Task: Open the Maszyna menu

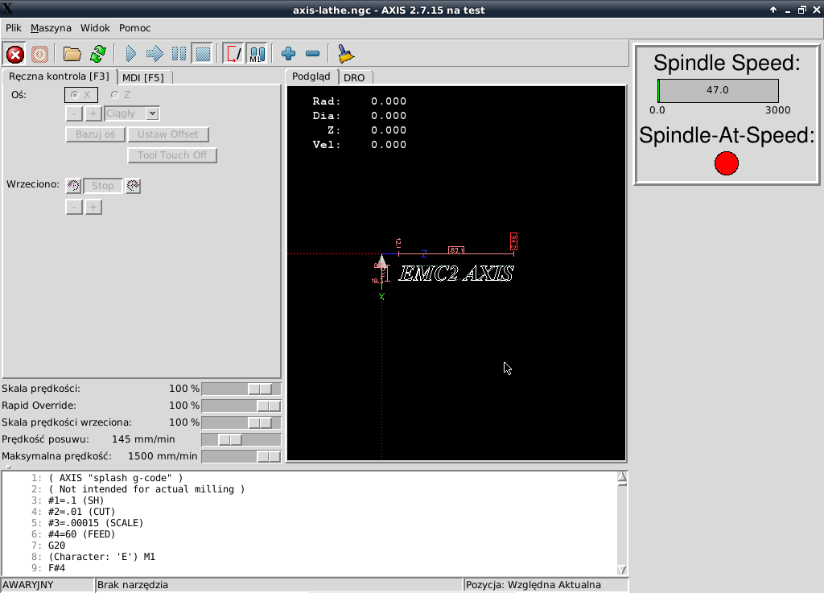Action: [51, 28]
